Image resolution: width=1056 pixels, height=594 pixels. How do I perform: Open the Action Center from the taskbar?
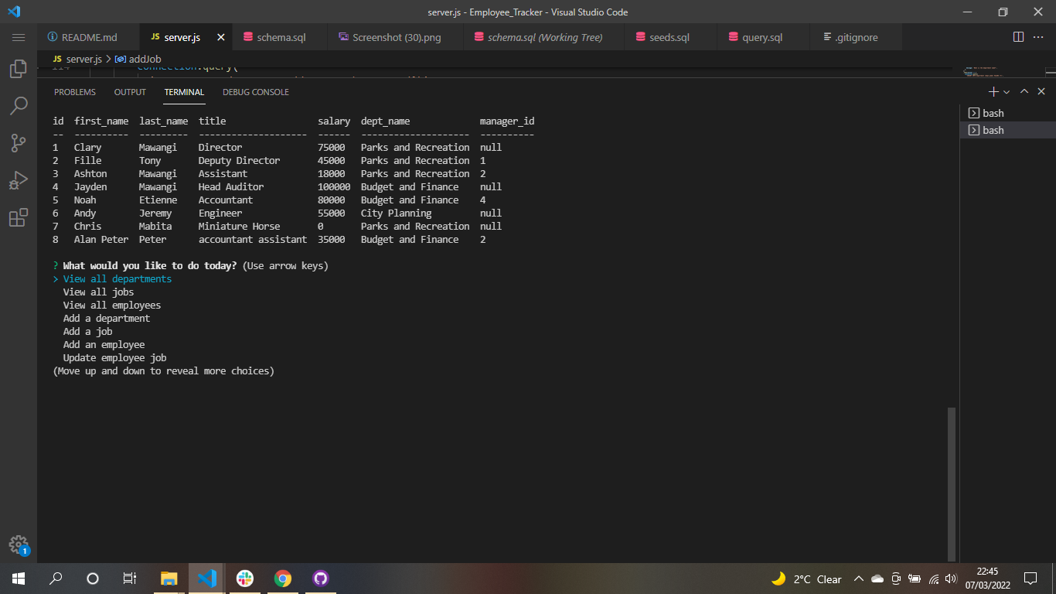click(1030, 578)
